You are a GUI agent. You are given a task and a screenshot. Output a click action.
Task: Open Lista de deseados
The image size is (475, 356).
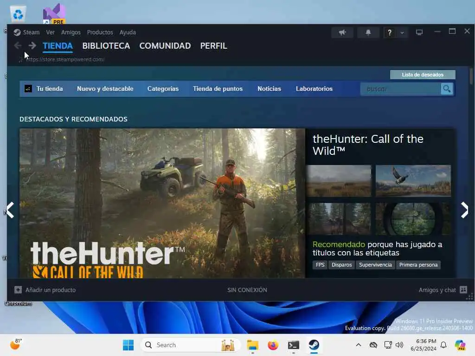click(423, 75)
